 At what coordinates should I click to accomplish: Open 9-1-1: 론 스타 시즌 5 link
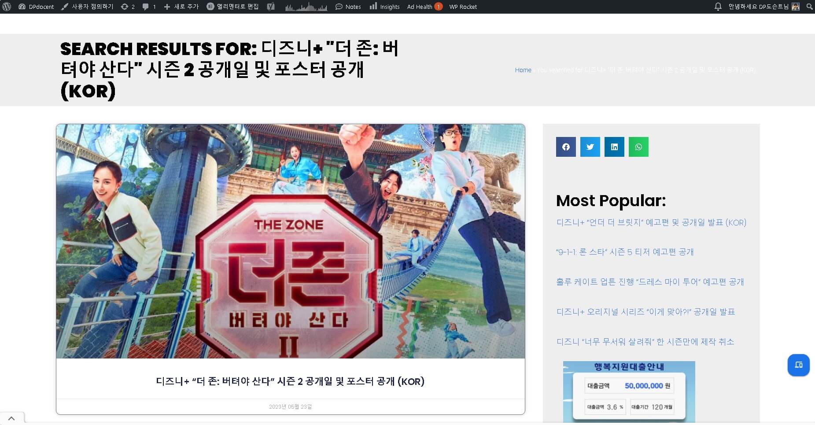tap(625, 252)
